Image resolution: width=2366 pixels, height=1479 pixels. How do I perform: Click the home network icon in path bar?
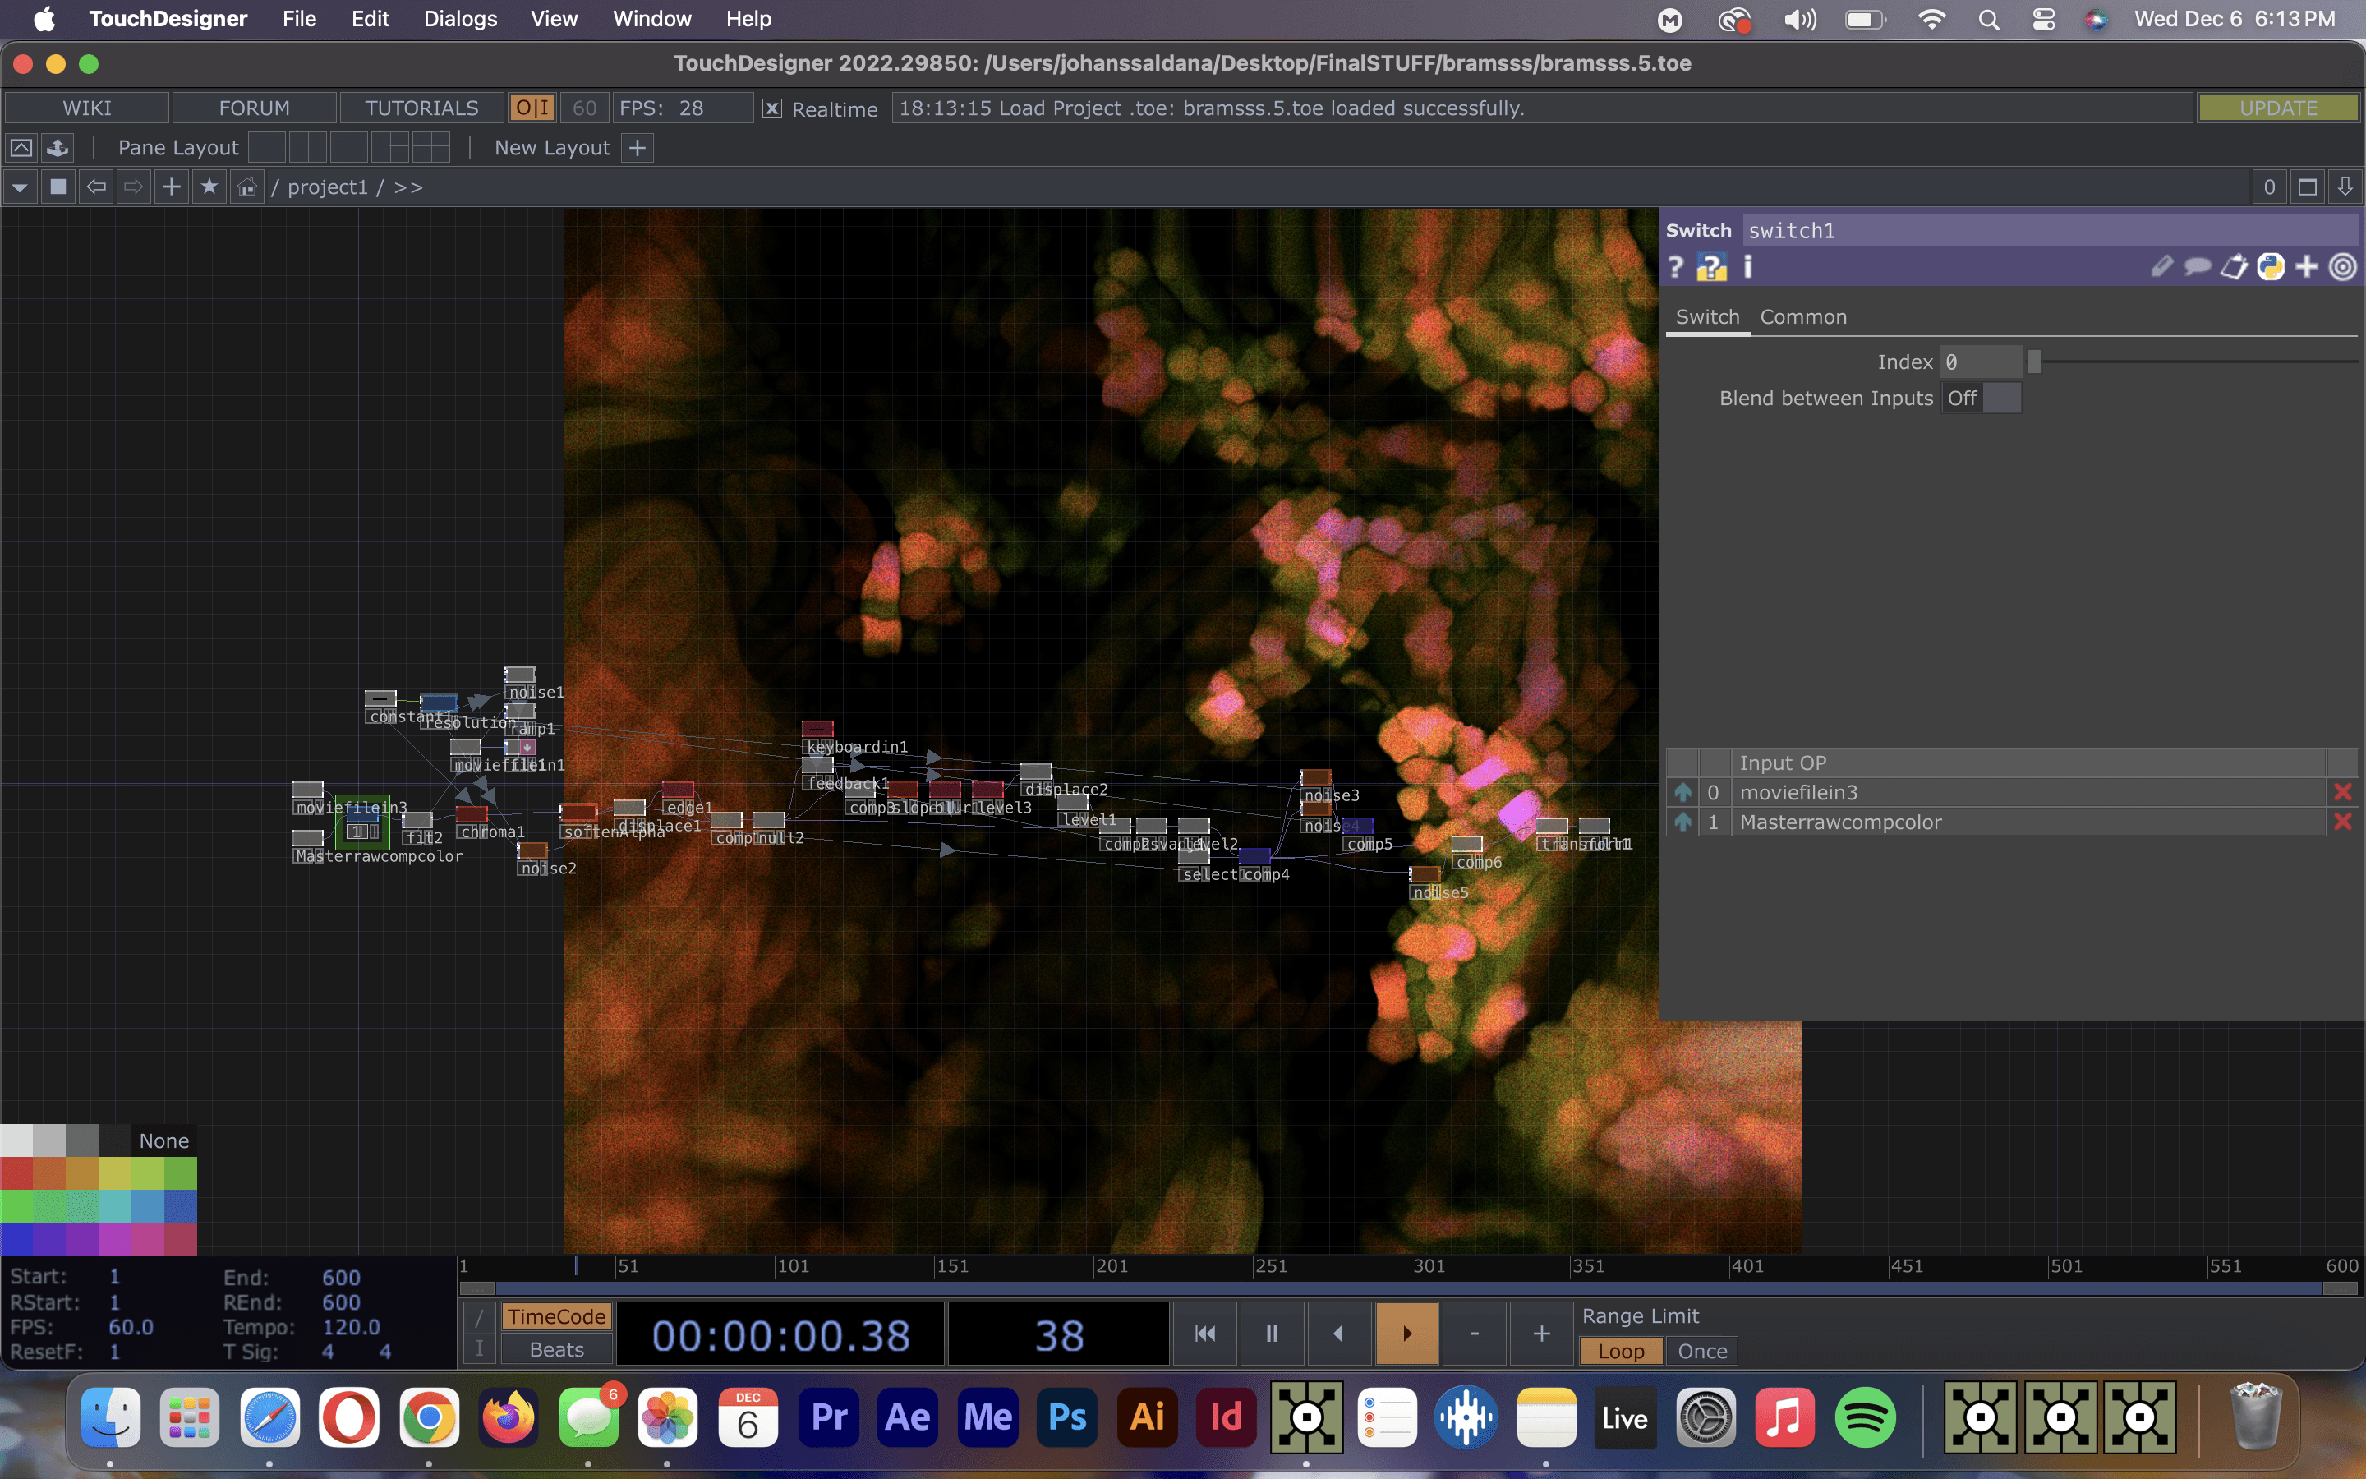tap(247, 187)
